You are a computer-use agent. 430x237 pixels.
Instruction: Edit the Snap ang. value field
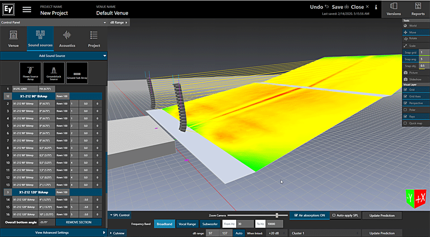424,59
